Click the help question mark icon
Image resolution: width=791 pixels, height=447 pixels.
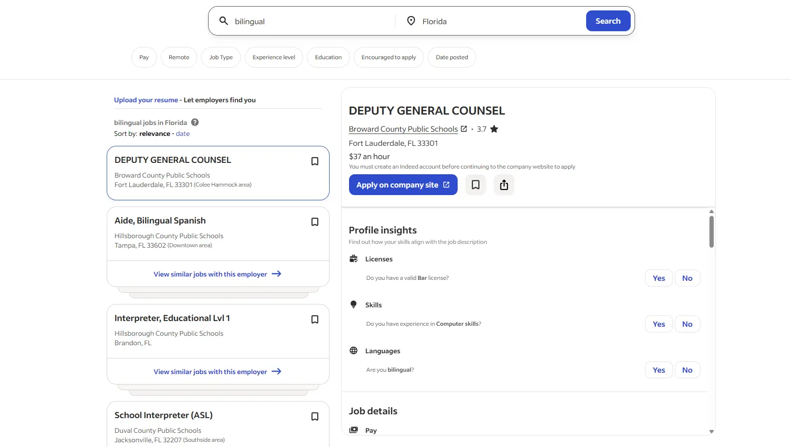pyautogui.click(x=195, y=122)
